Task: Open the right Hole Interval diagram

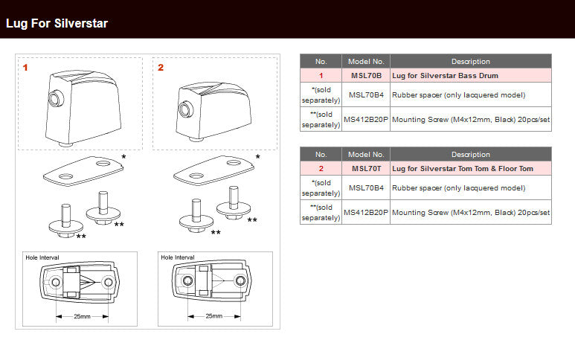Action: (x=215, y=289)
